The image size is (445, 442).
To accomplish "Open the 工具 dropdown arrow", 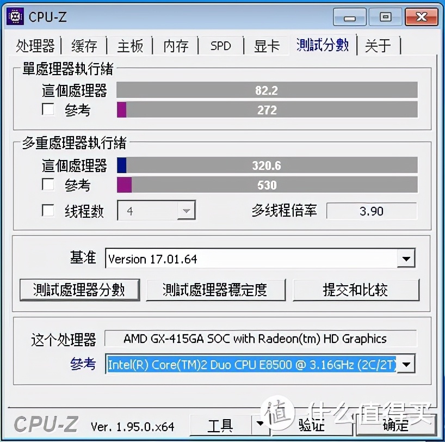I will click(259, 425).
